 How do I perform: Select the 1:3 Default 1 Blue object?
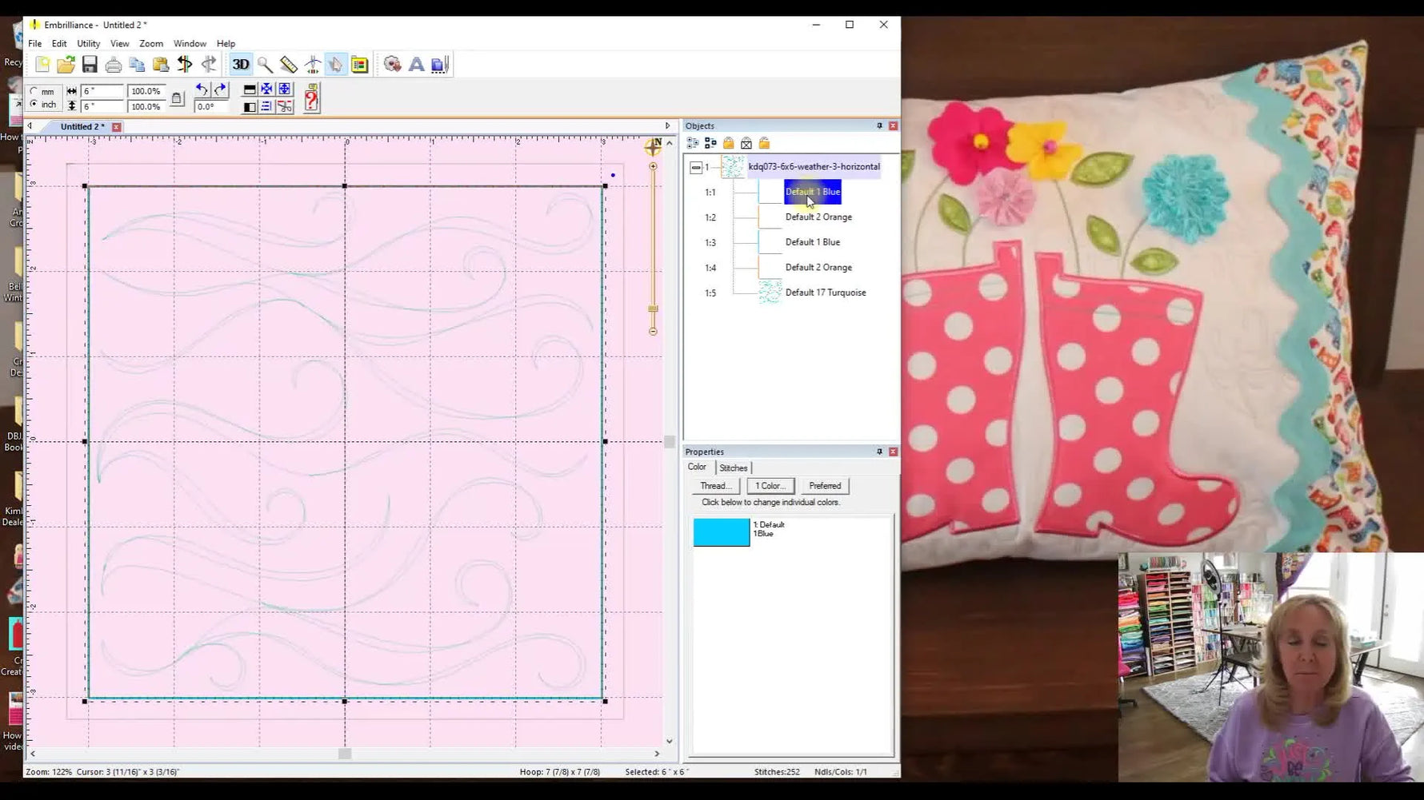(x=813, y=242)
